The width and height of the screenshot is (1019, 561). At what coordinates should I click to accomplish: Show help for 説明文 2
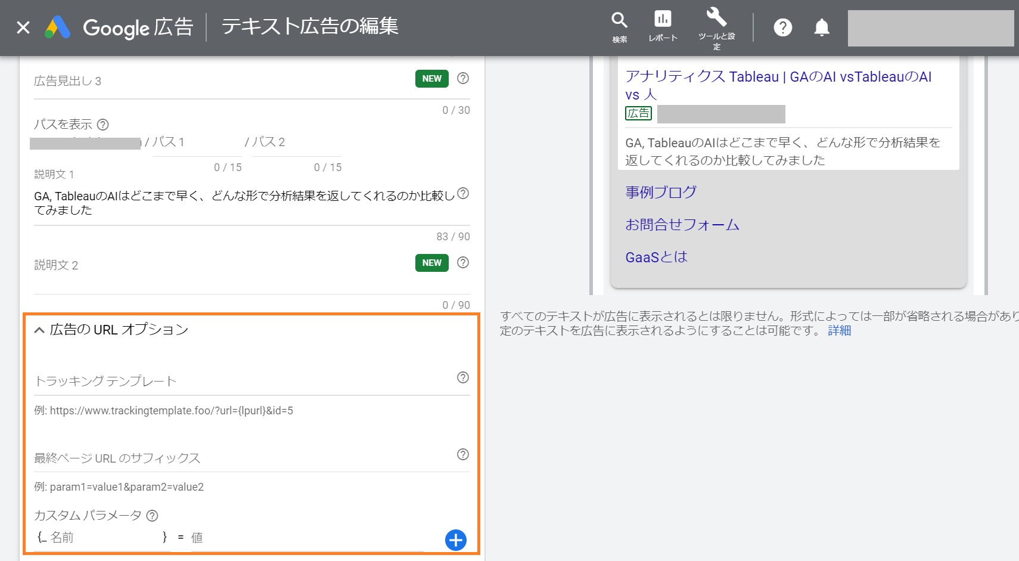(x=463, y=262)
